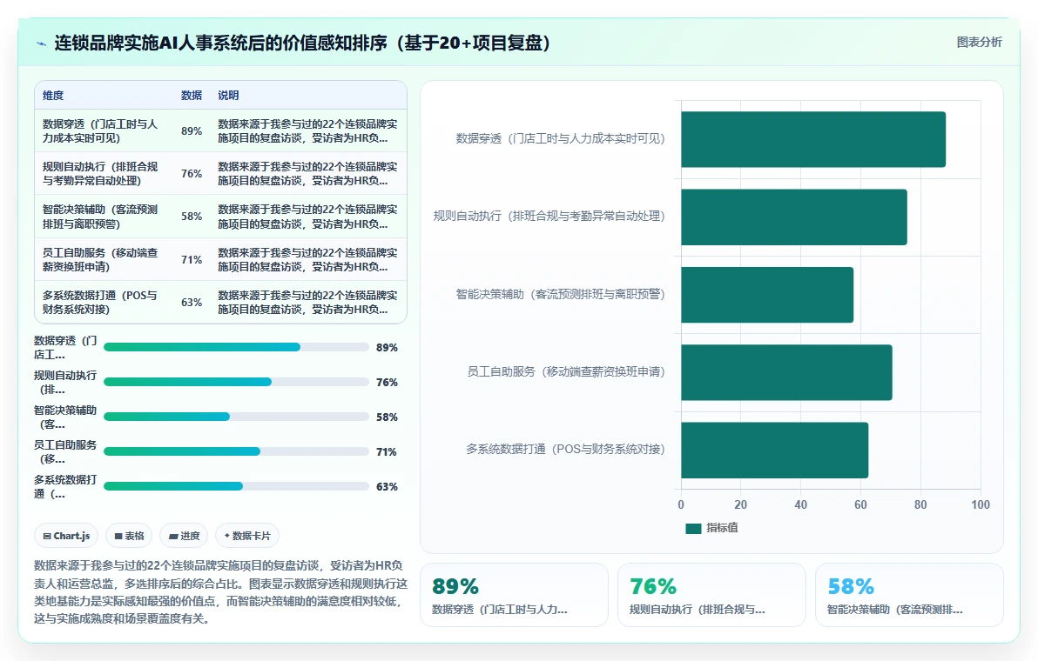Click table cell 员工自助服务 (移动端查薪资换班申请)
Image resolution: width=1038 pixels, height=661 pixels.
100,259
